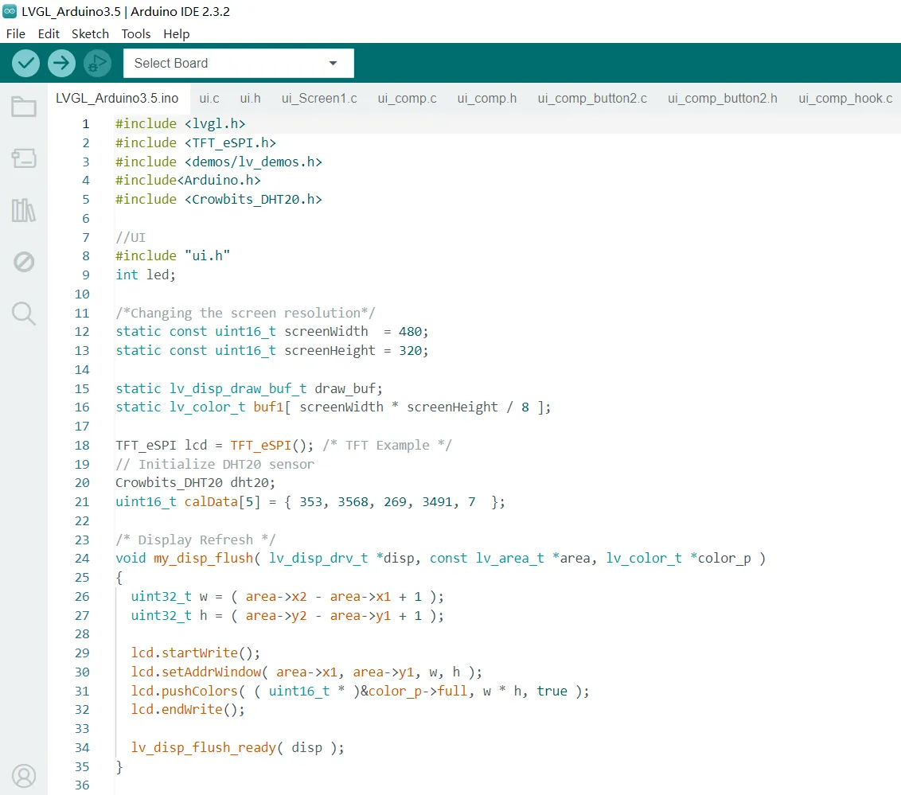The image size is (901, 795).
Task: Expand the Select Board dropdown
Action: (238, 63)
